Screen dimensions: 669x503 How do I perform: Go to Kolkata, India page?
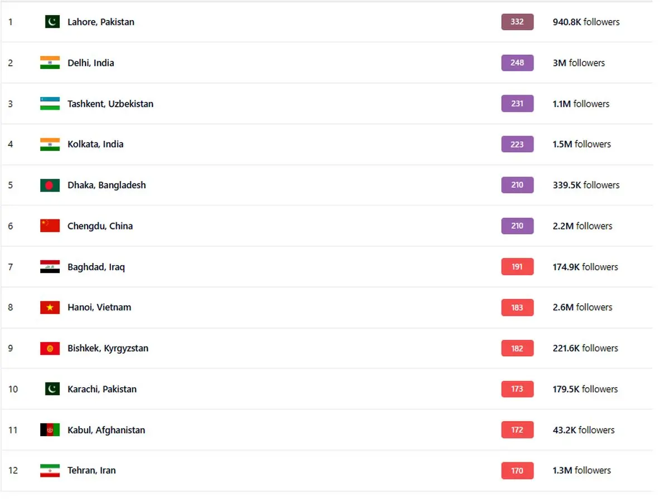coord(95,144)
